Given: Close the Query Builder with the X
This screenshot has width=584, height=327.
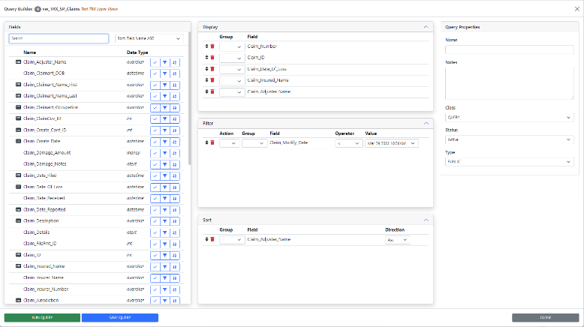Looking at the screenshot, I should [x=577, y=9].
